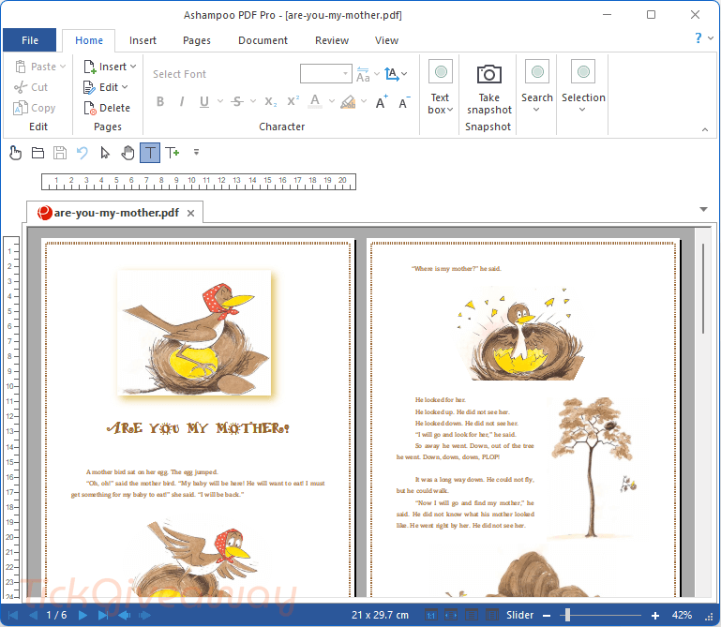Switch to the View ribbon tab
This screenshot has width=721, height=627.
point(386,40)
